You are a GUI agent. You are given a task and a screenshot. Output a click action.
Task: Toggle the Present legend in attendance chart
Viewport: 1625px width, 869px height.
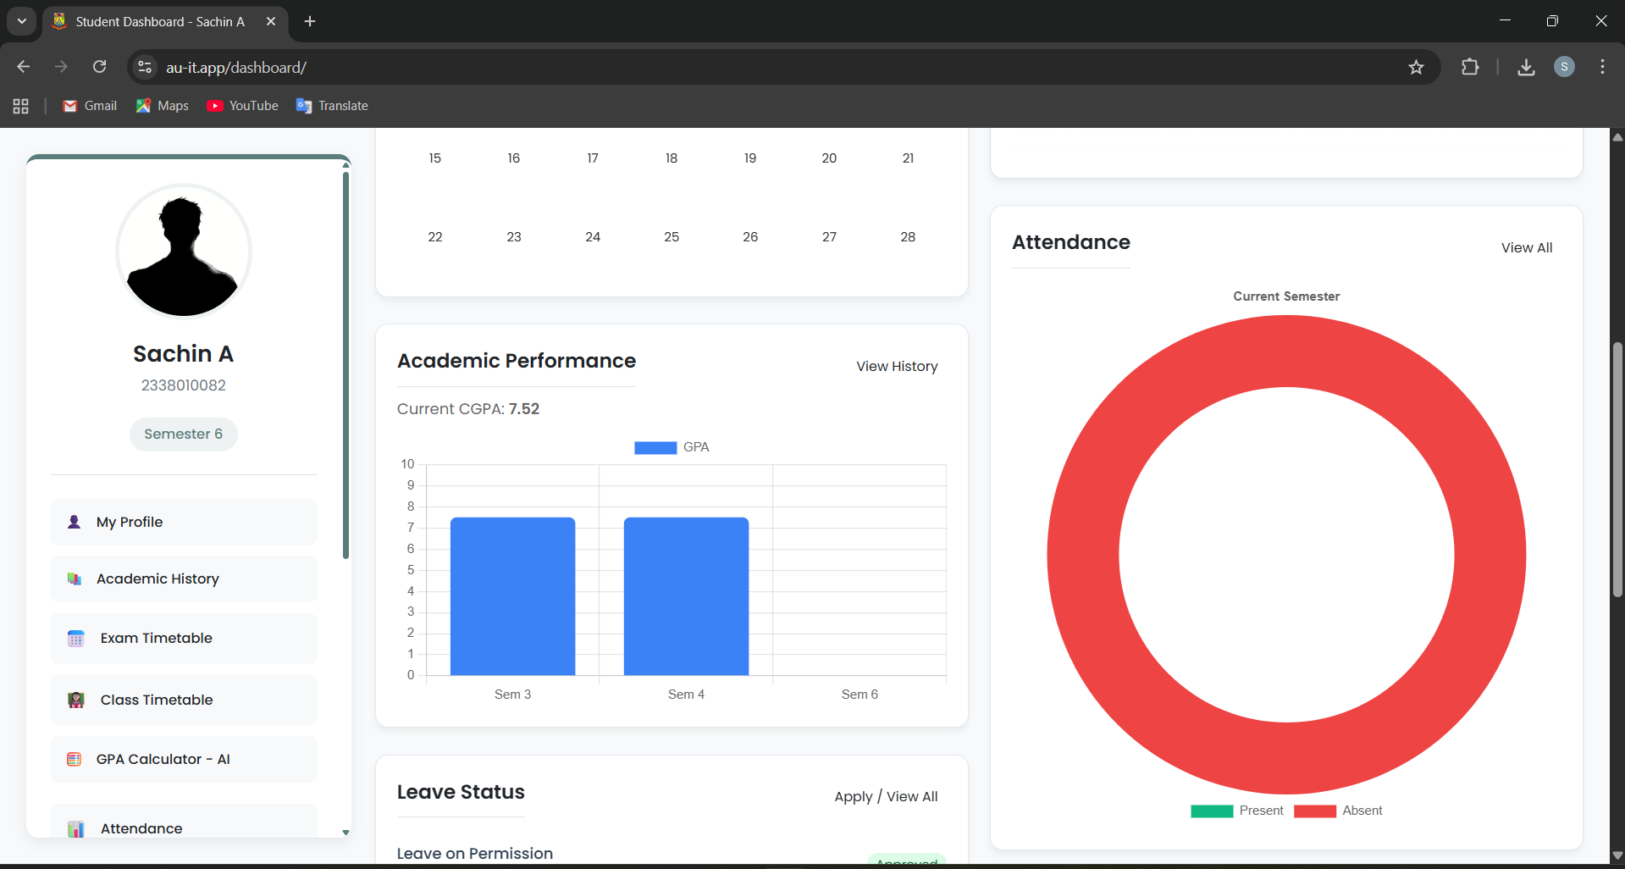(1236, 811)
